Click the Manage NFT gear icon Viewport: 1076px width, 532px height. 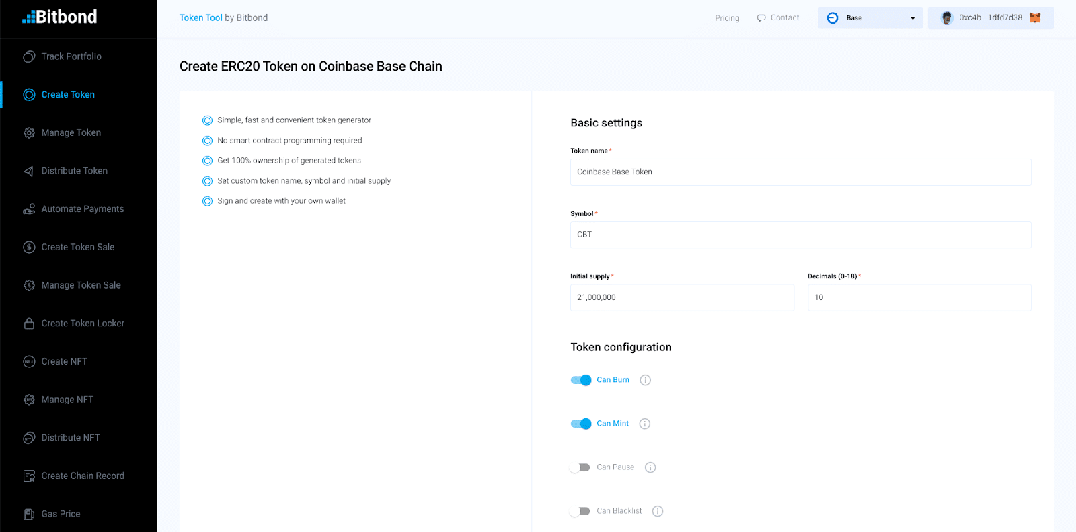pyautogui.click(x=29, y=400)
